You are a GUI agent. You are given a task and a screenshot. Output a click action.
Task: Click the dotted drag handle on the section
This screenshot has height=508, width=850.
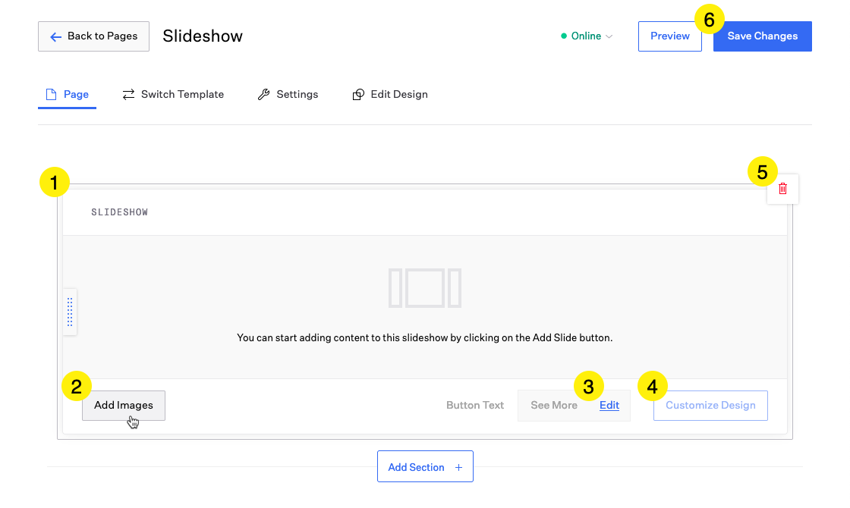70,312
